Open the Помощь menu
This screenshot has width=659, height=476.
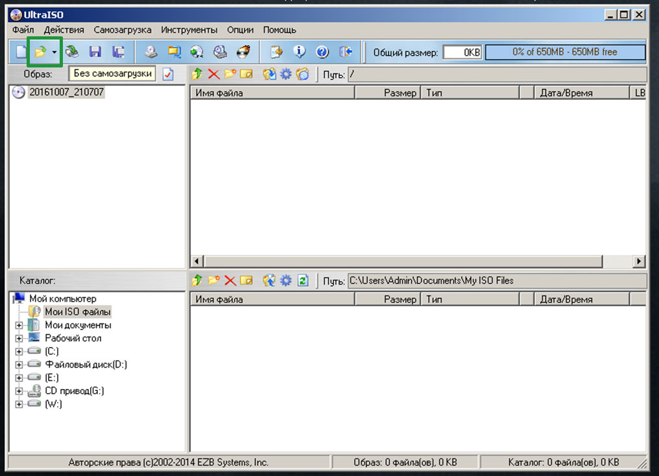[x=280, y=30]
